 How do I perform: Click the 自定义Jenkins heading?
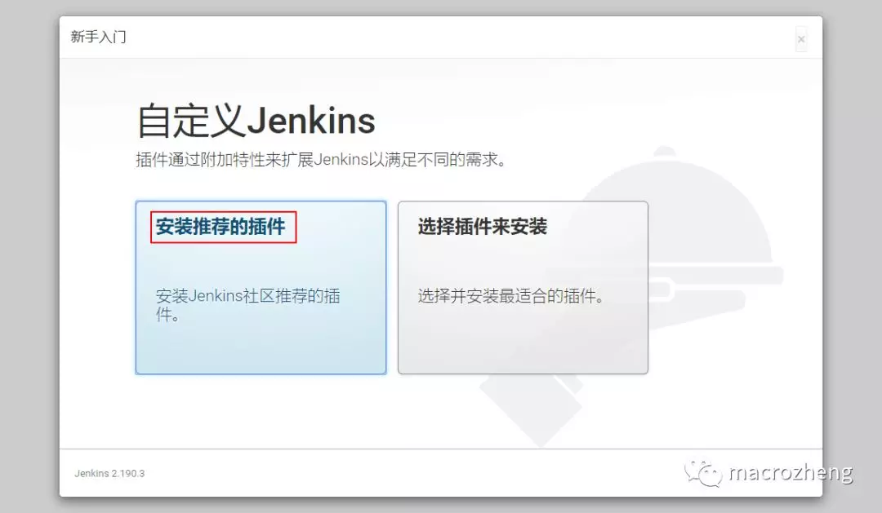(256, 120)
